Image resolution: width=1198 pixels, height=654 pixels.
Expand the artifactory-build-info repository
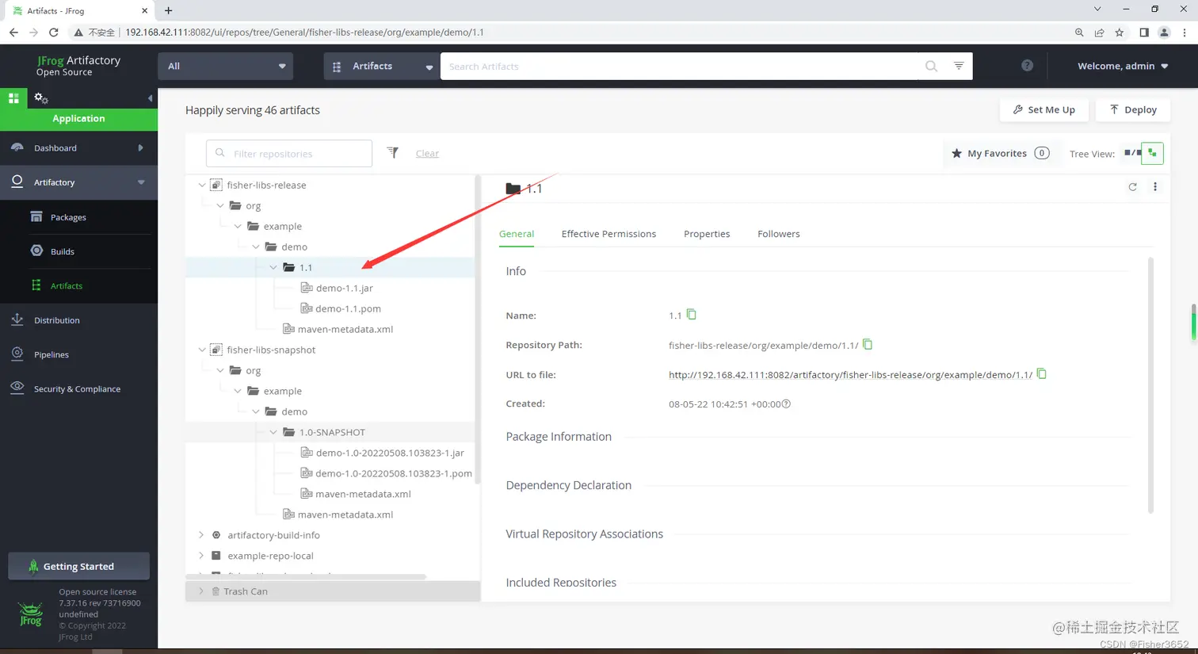tap(201, 535)
